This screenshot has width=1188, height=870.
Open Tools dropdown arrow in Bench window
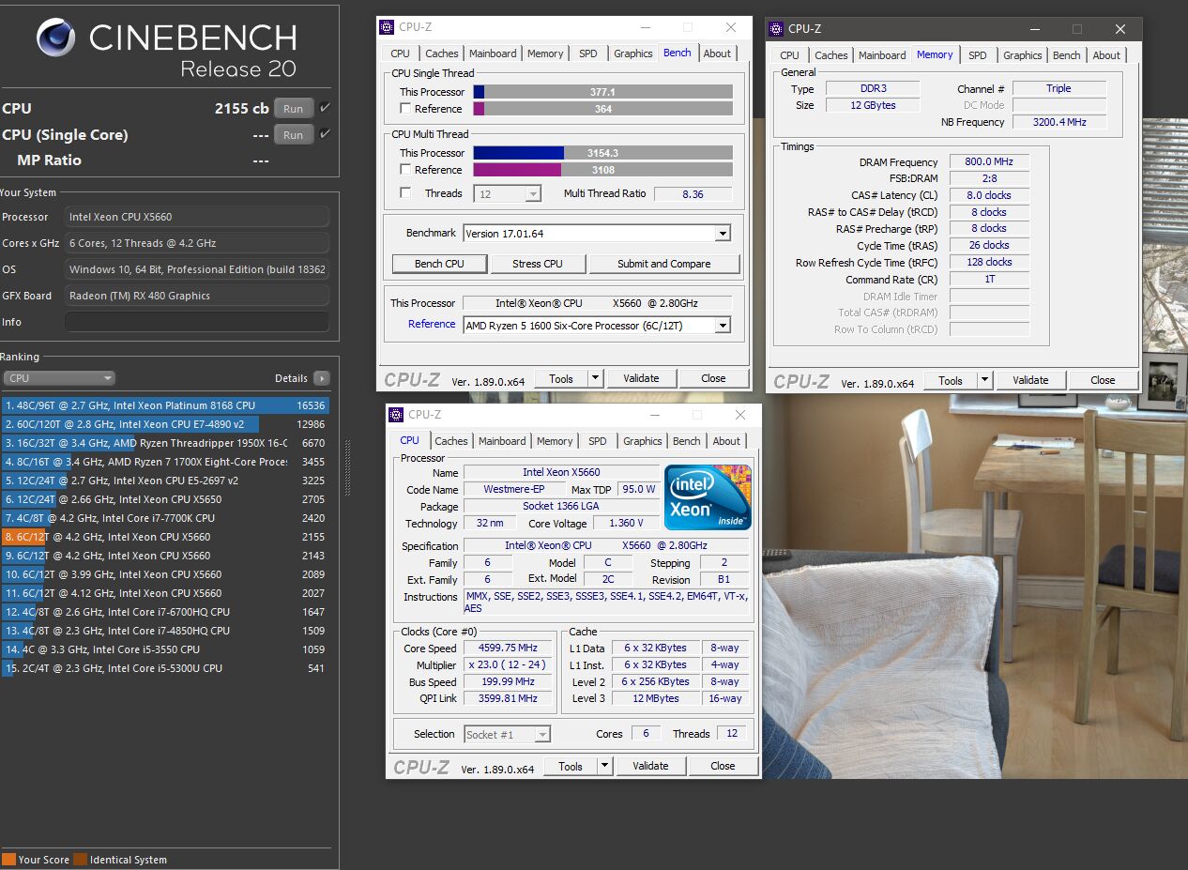tap(595, 378)
